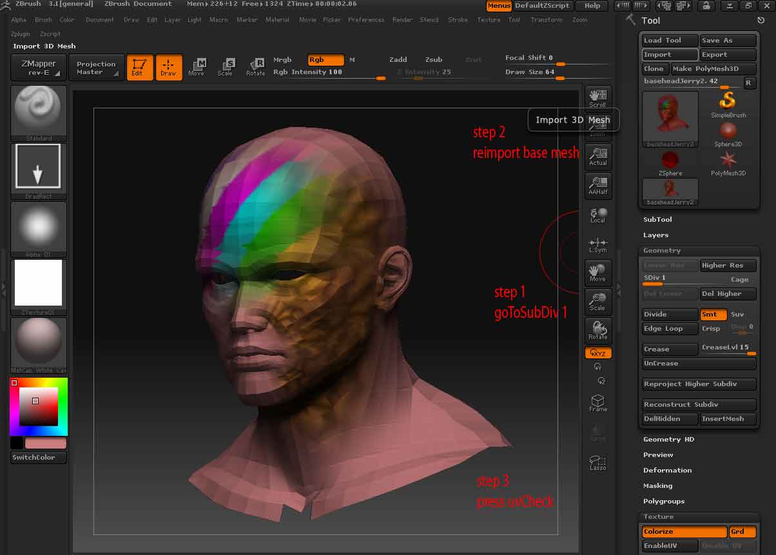Image resolution: width=776 pixels, height=555 pixels.
Task: Click Reproject Higher Subdiv button
Action: click(699, 384)
